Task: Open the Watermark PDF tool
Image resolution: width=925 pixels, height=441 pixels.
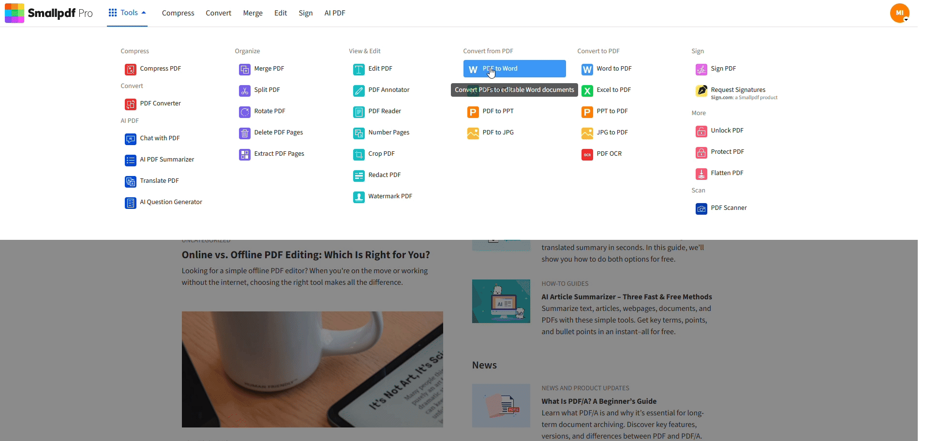Action: point(390,196)
